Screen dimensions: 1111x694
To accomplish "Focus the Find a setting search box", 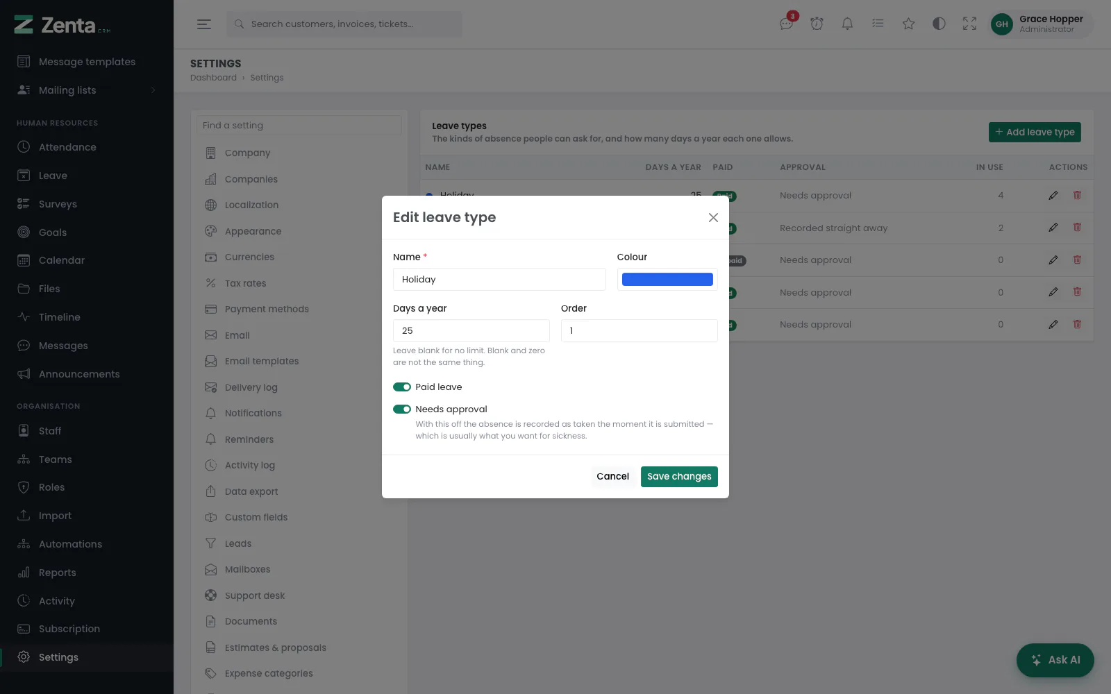I will [299, 126].
